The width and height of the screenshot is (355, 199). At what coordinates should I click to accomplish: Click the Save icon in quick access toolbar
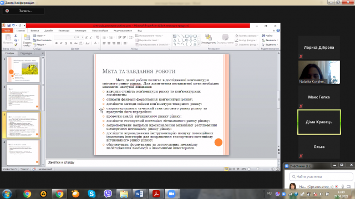click(x=9, y=25)
